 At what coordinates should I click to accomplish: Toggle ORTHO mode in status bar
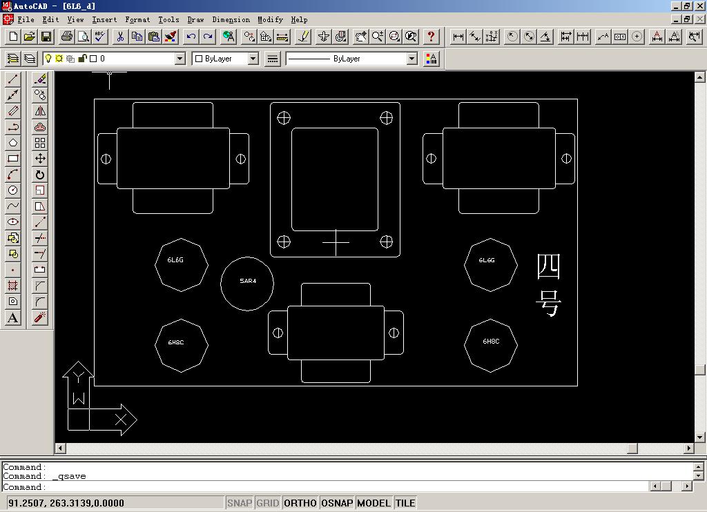300,503
